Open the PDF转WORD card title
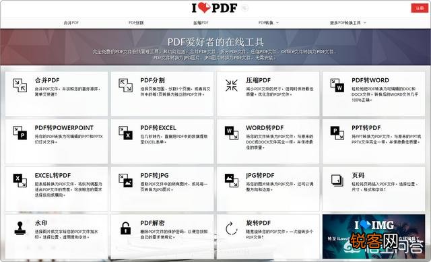Viewport: 431px width, 262px height. [x=370, y=80]
